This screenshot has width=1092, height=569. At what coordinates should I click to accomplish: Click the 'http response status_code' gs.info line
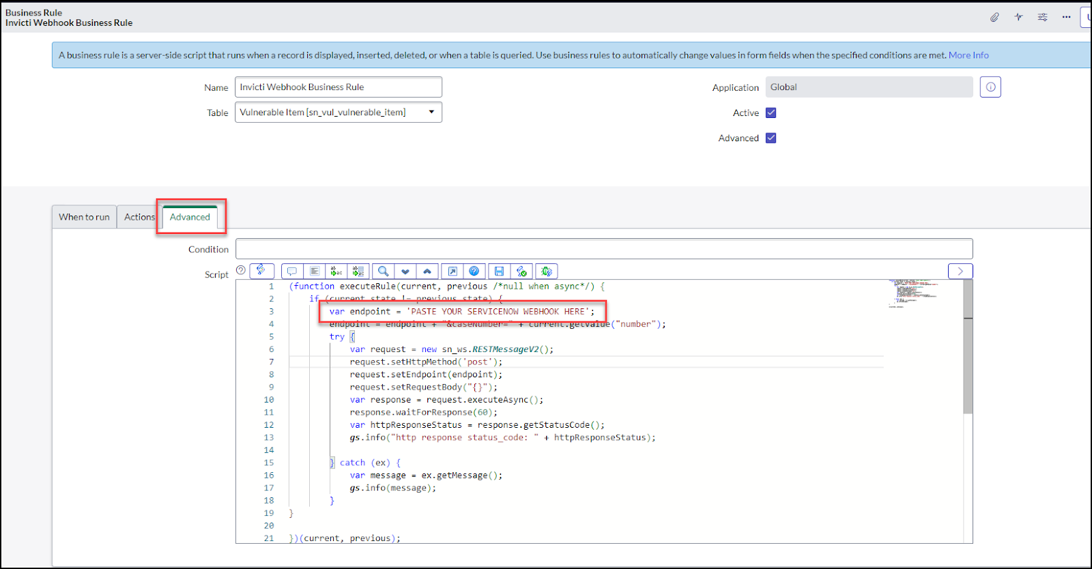pos(503,437)
